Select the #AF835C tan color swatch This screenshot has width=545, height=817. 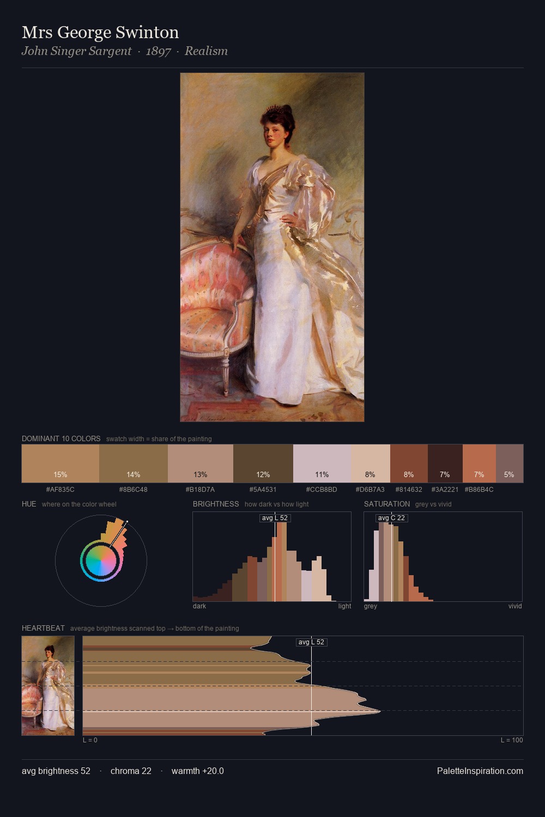(60, 464)
